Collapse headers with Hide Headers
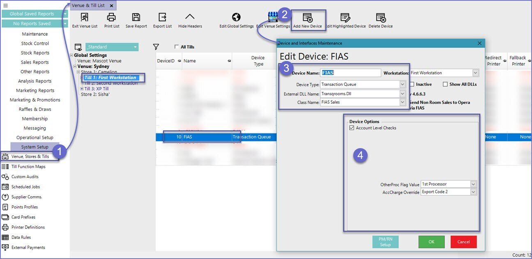This screenshot has width=532, height=259. [190, 17]
